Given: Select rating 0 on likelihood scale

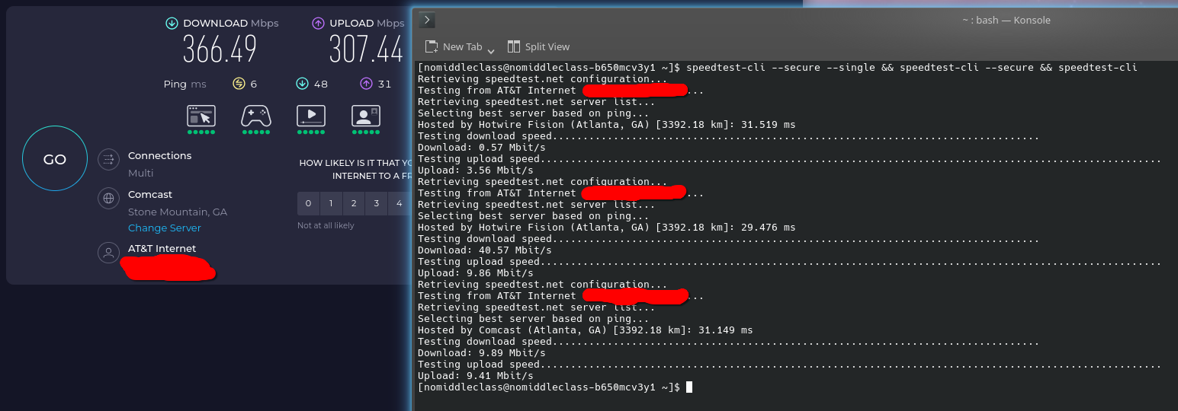Looking at the screenshot, I should 308,203.
